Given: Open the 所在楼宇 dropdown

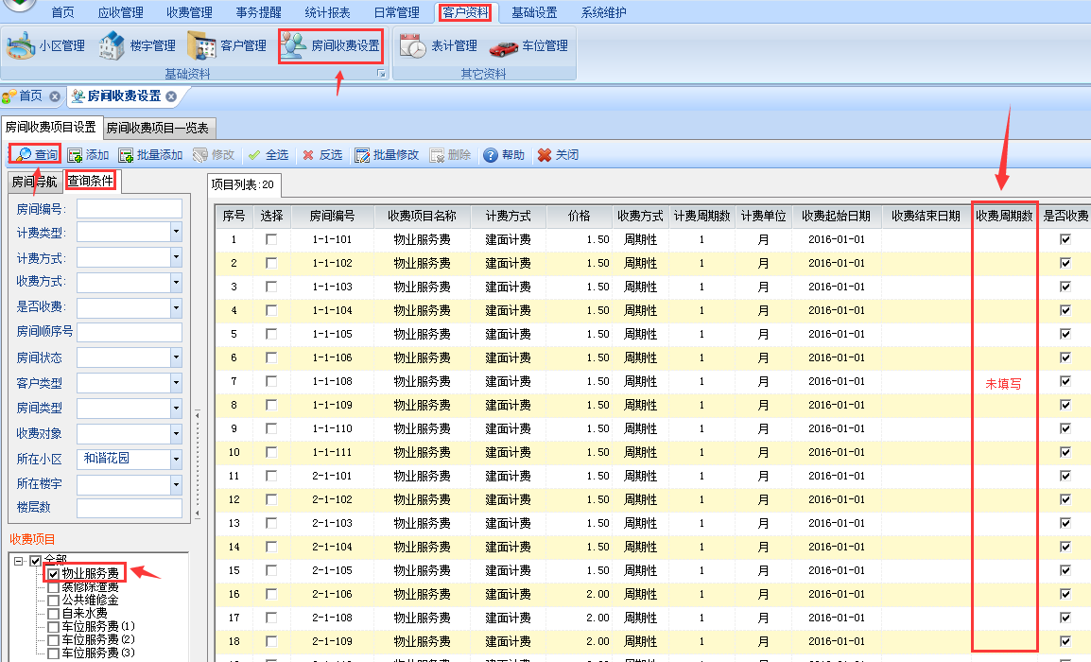Looking at the screenshot, I should pyautogui.click(x=176, y=484).
